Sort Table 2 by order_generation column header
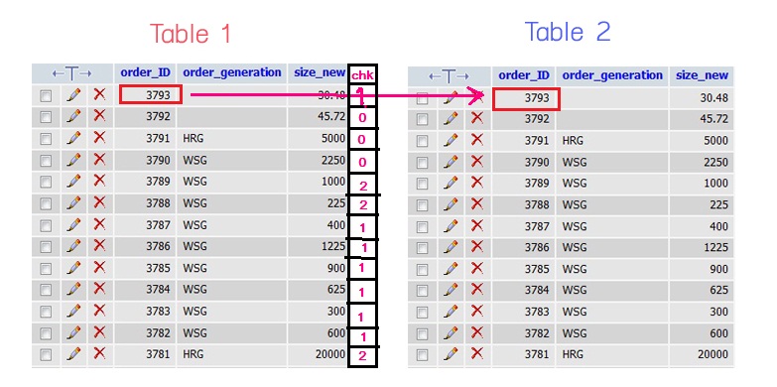Viewport: 777px width, 387px height. coord(612,75)
